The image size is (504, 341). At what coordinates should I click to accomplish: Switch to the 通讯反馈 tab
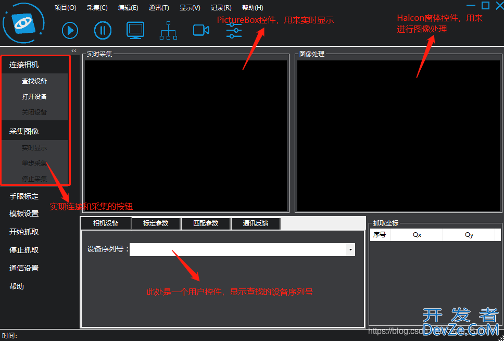tap(256, 223)
